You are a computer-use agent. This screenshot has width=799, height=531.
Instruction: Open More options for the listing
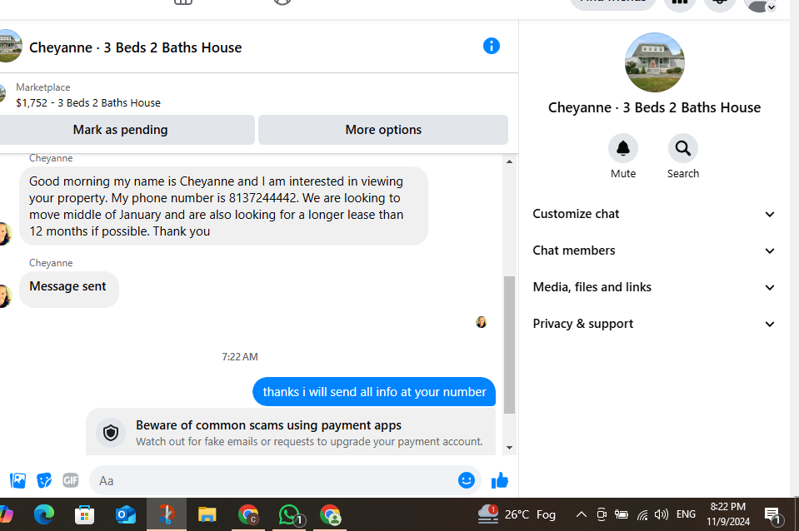pos(383,130)
